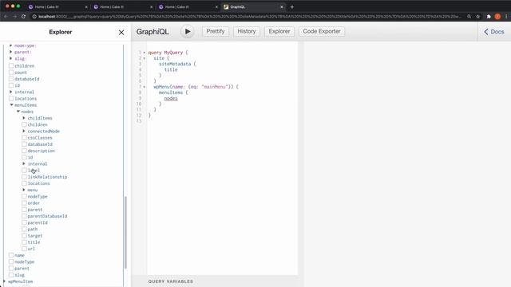Run the query with the play button
The image size is (511, 287).
pyautogui.click(x=188, y=32)
